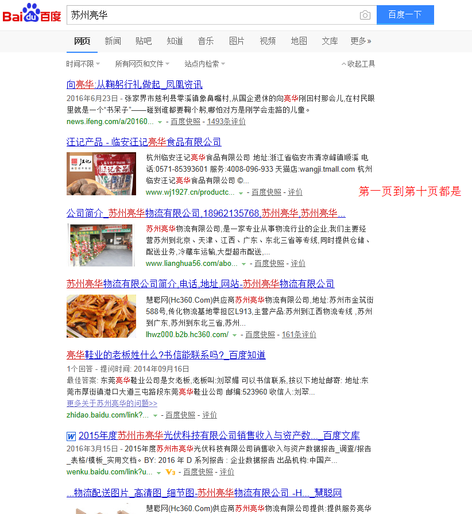Open the 地图 tab
Image resolution: width=472 pixels, height=514 pixels.
tap(299, 41)
